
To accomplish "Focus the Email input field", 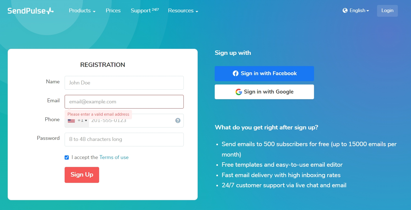I will pos(124,102).
